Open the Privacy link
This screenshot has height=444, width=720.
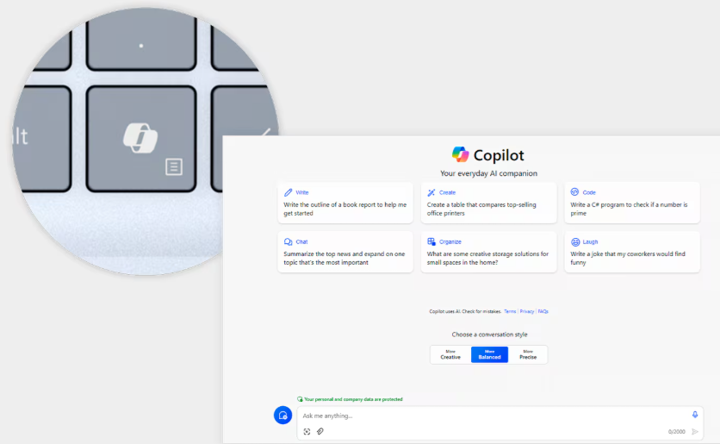pos(527,311)
